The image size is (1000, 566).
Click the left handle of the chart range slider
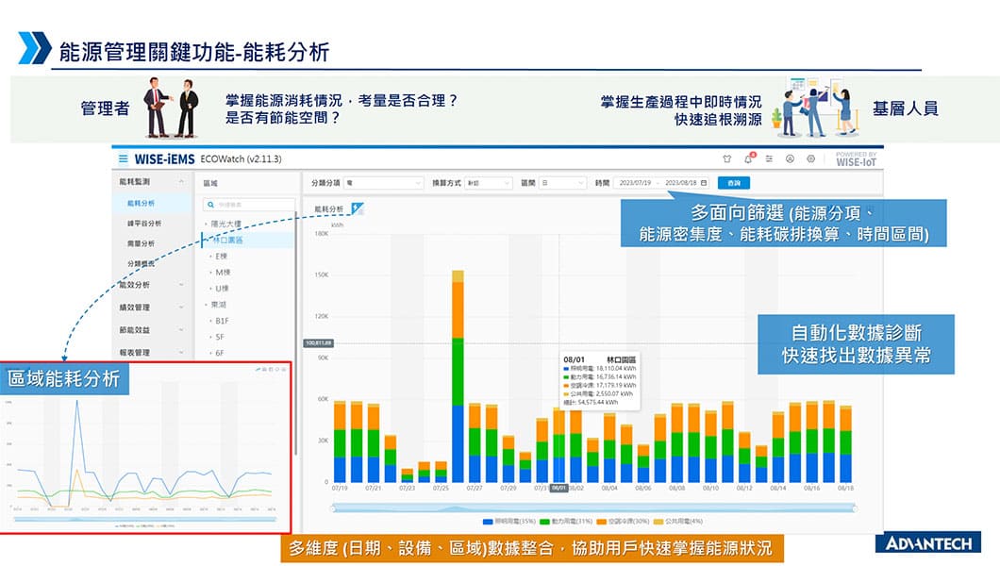(332, 508)
